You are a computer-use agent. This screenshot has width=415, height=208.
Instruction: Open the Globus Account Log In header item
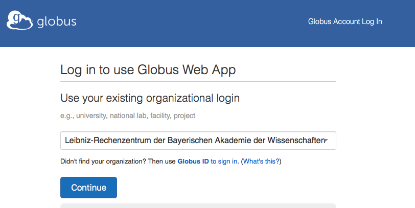click(345, 21)
